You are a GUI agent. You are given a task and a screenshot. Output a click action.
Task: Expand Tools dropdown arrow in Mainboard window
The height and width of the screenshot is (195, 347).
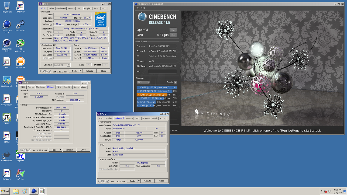(139, 181)
